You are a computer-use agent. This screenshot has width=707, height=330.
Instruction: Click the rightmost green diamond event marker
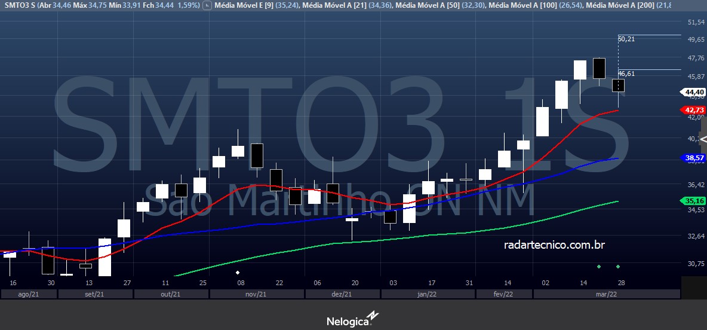coord(618,266)
